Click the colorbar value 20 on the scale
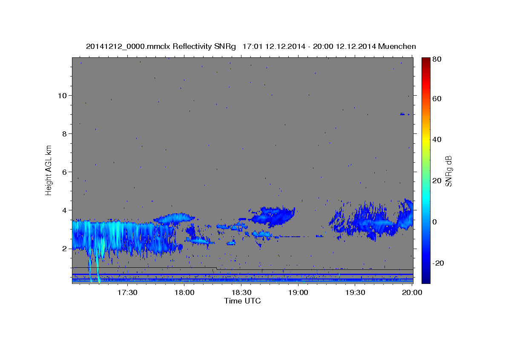 coord(436,181)
